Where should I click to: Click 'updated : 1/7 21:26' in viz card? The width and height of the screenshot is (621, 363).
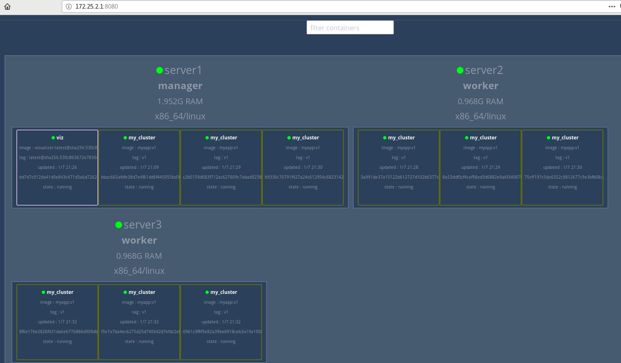(57, 167)
